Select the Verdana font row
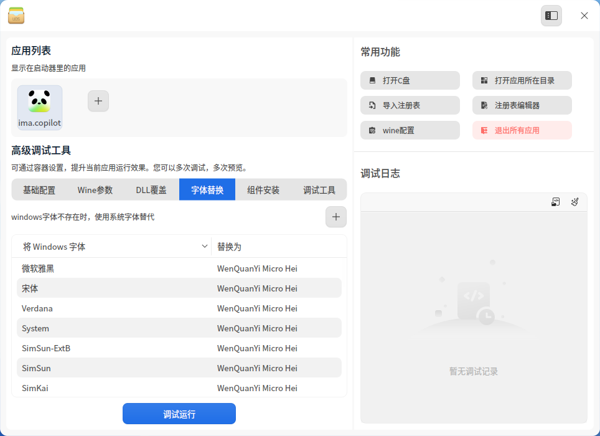This screenshot has height=436, width=600. 179,308
